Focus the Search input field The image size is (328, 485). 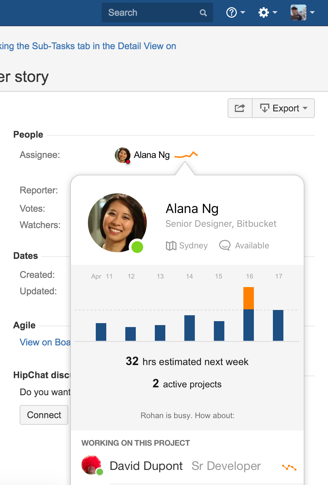pyautogui.click(x=157, y=12)
